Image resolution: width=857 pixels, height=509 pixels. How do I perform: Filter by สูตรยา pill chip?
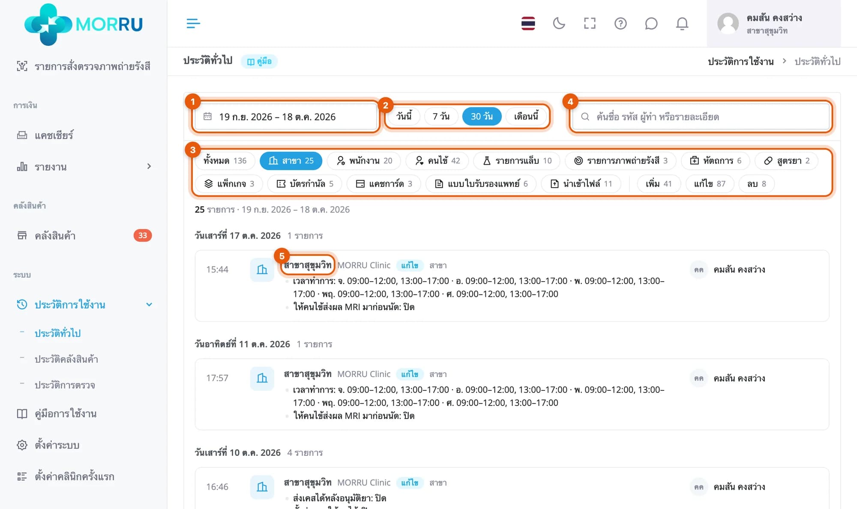tap(786, 161)
